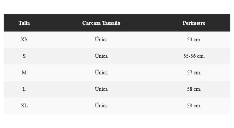Click the cm. unit in S row
Image resolution: width=234 pixels, height=128 pixels.
pyautogui.click(x=201, y=56)
